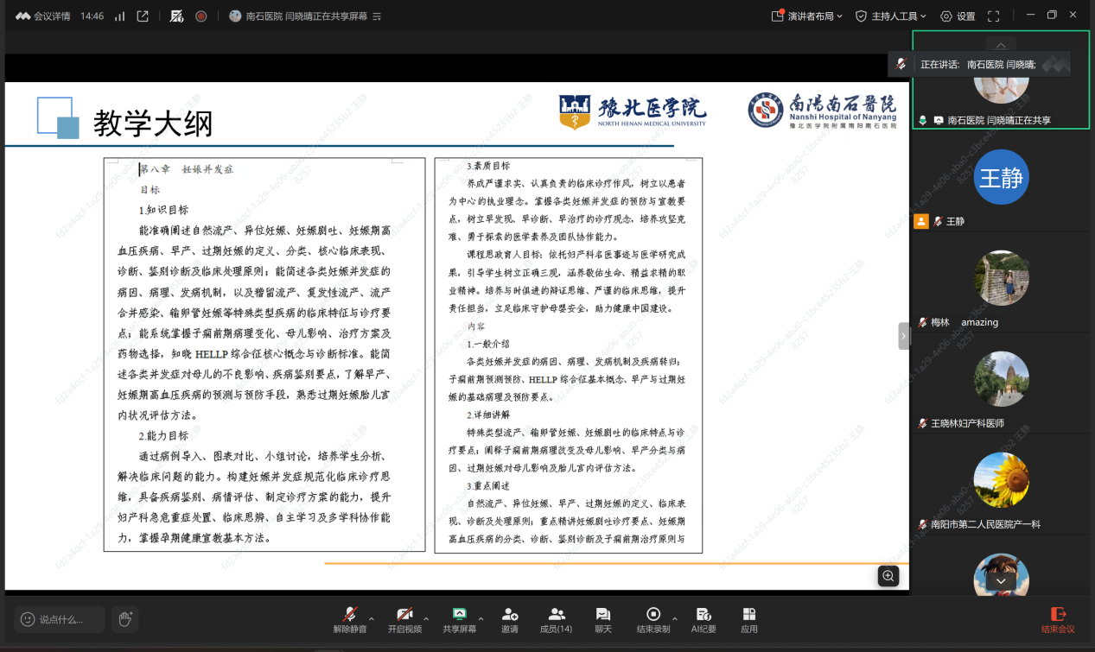Show the 成员(14) participants list
This screenshot has width=1095, height=652.
pos(556,620)
